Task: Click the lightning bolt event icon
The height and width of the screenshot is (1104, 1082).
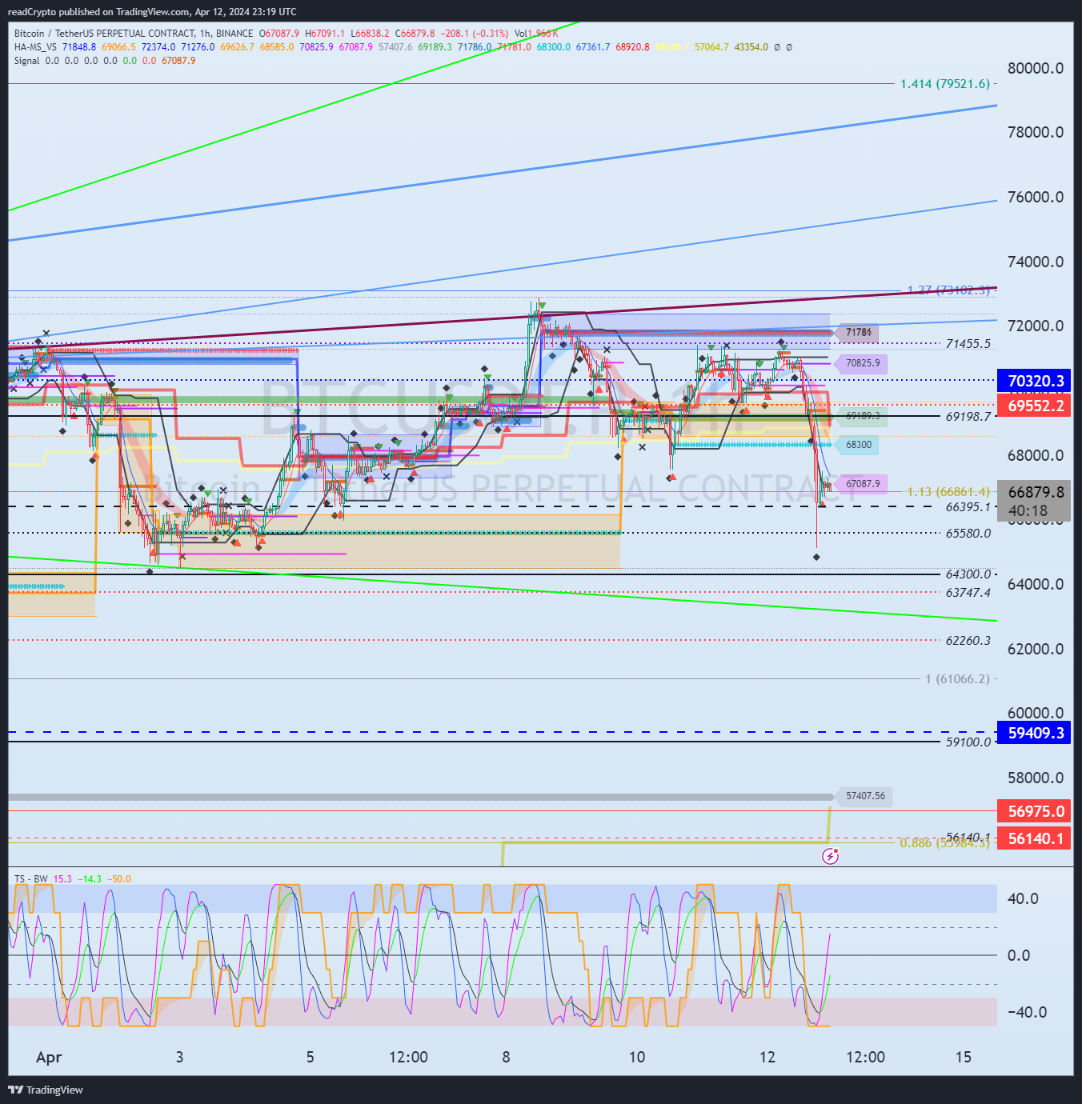Action: pos(831,857)
